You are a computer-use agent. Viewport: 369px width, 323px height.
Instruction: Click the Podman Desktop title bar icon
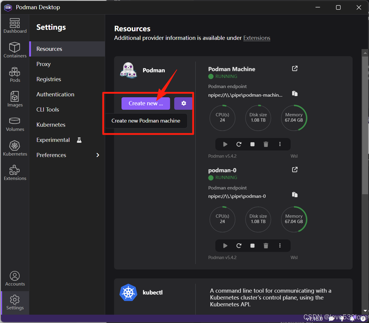(x=8, y=7)
